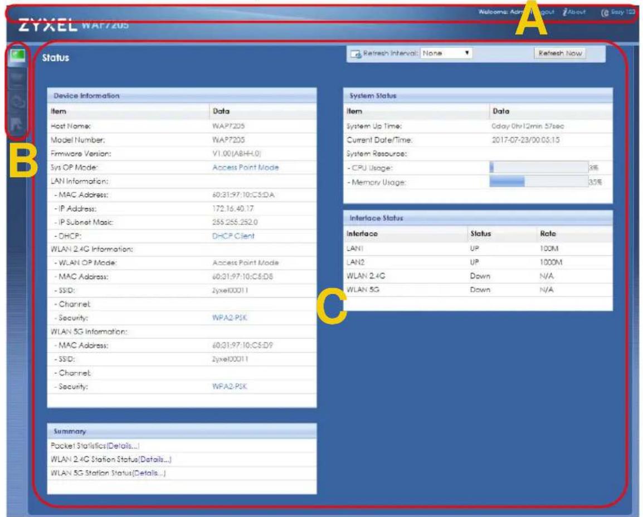Click the 100M rate for LAN1
Image resolution: width=643 pixels, height=517 pixels.
point(549,248)
